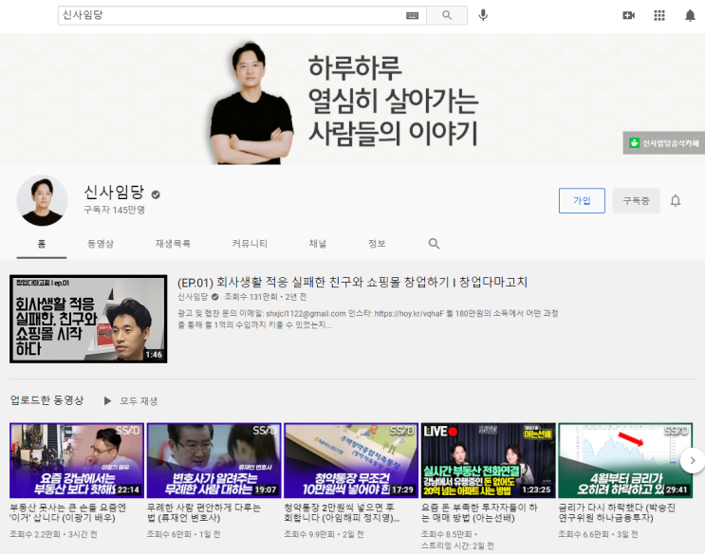Open the (EP.01) 회사생활 적응 실패한 친구 title
This screenshot has width=705, height=554.
(x=352, y=283)
